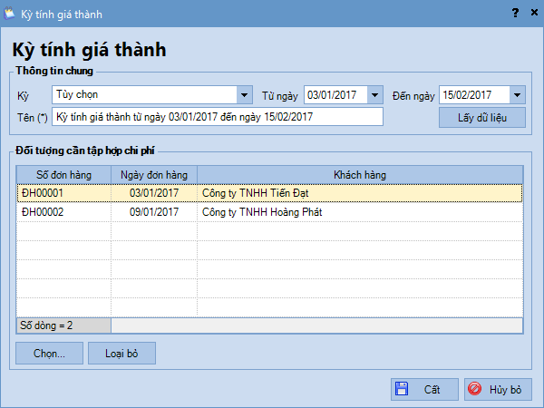Click the Khách hàng column header

[x=360, y=174]
